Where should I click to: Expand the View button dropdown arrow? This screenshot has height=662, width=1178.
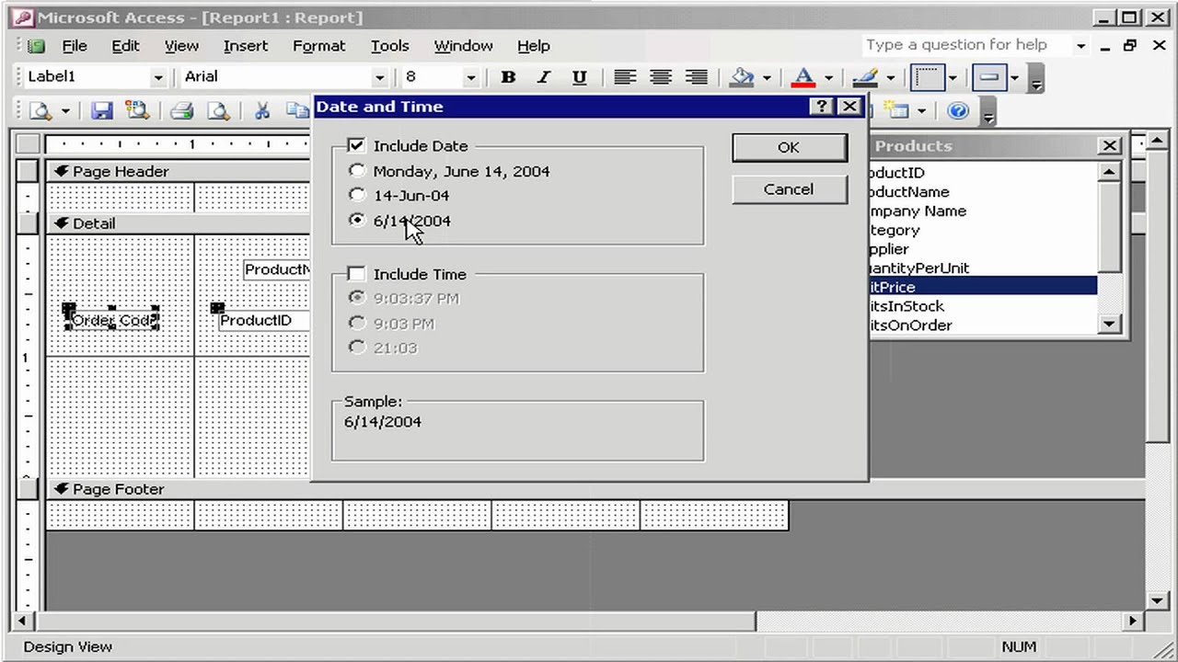tap(65, 112)
